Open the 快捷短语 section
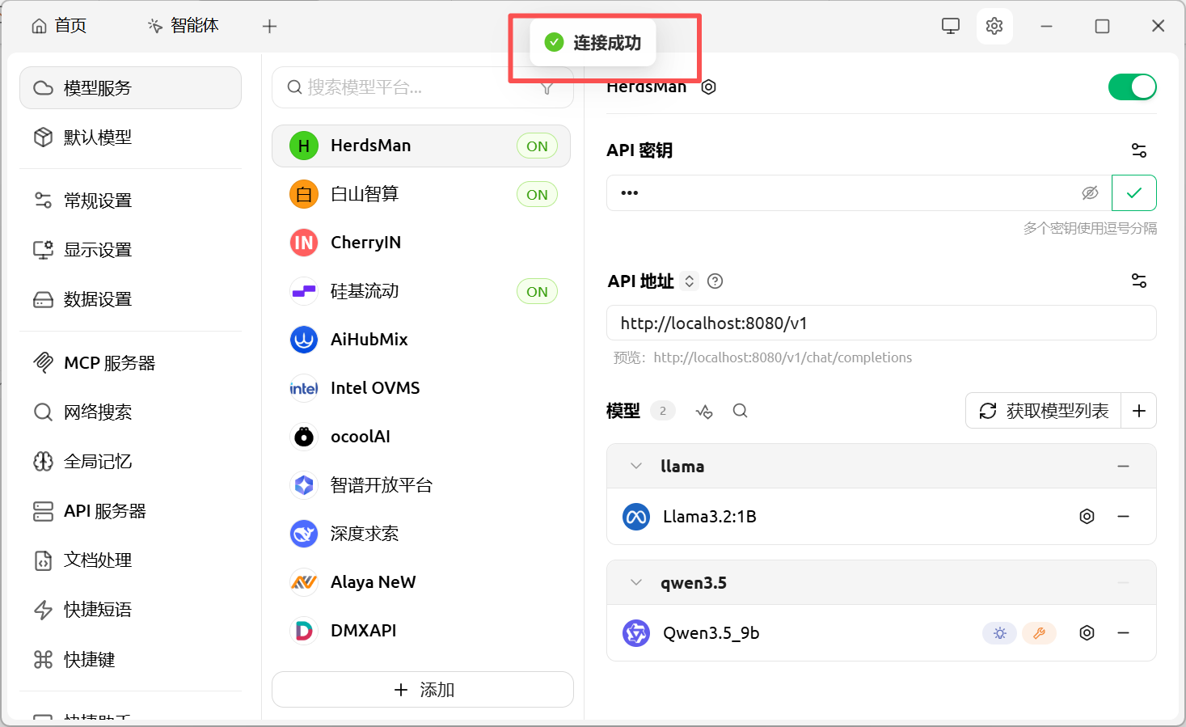The height and width of the screenshot is (727, 1186). tap(130, 610)
